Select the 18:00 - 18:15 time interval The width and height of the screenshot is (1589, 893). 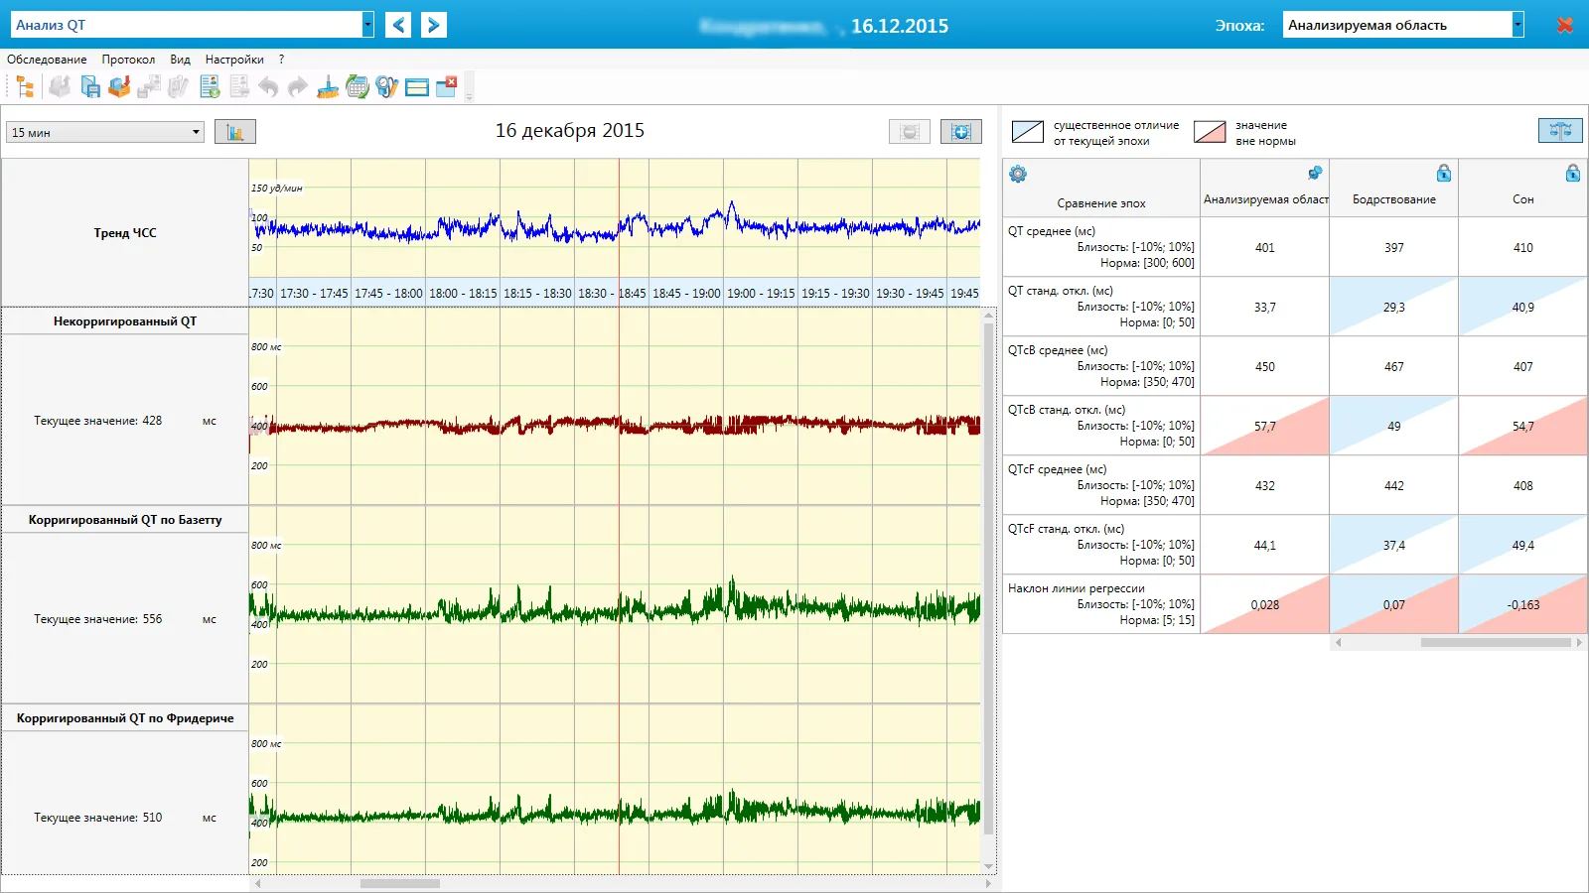point(463,294)
